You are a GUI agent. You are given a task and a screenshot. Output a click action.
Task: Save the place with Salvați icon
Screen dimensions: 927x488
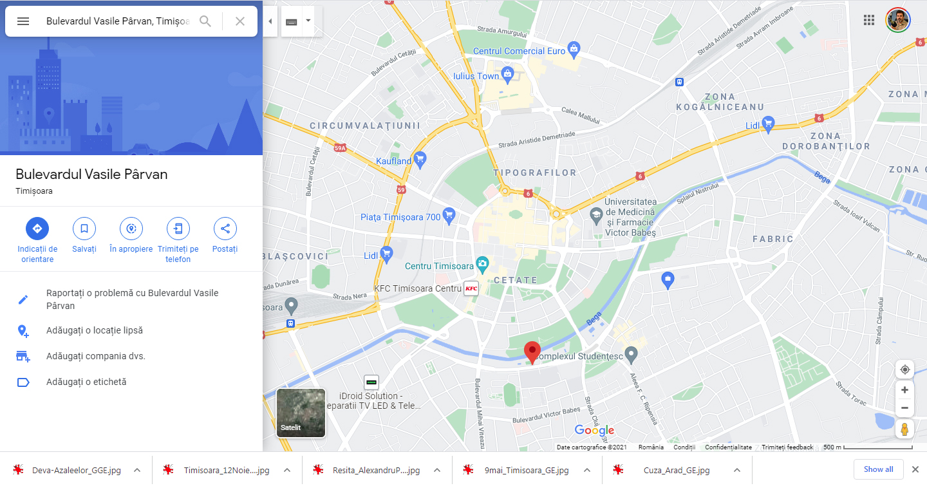point(84,229)
